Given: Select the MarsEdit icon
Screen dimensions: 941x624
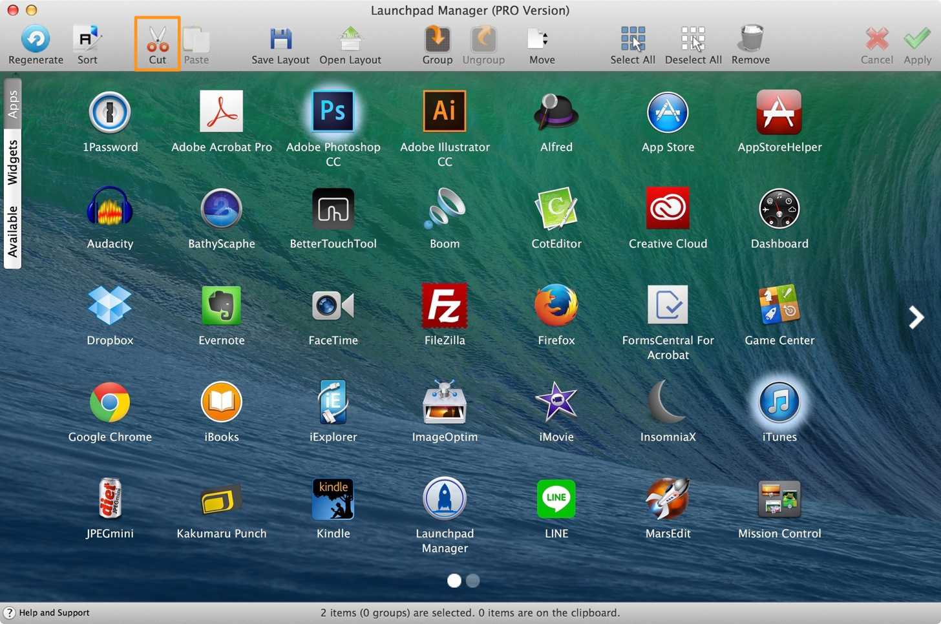Looking at the screenshot, I should tap(668, 498).
